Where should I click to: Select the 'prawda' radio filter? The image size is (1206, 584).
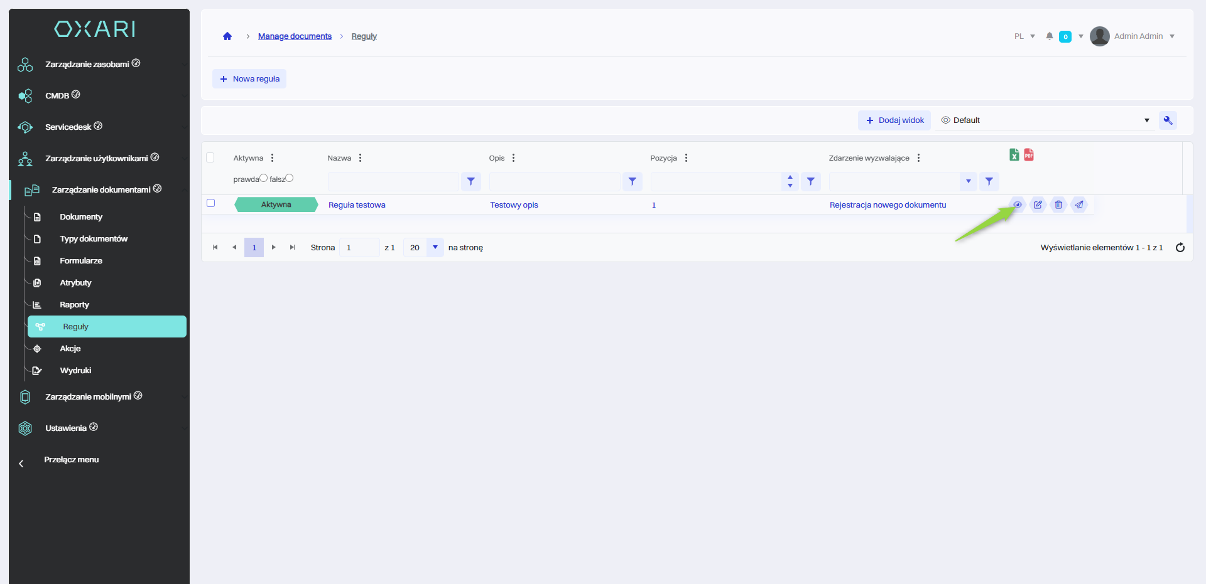264,178
